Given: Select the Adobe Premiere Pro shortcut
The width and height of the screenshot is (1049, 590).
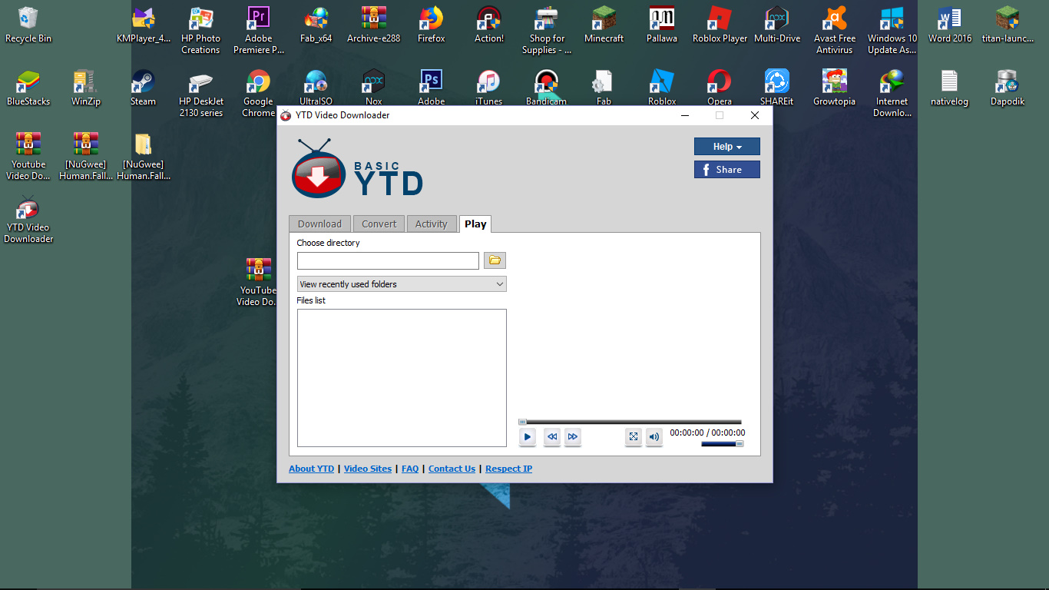Looking at the screenshot, I should point(258,31).
